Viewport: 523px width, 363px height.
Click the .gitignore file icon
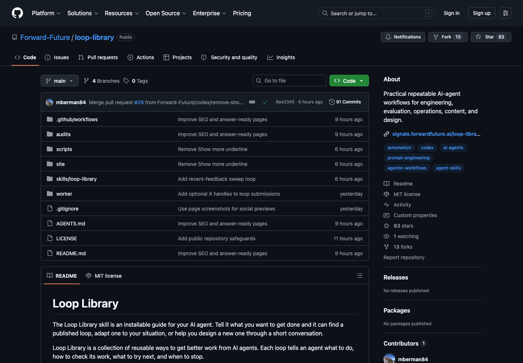point(50,209)
